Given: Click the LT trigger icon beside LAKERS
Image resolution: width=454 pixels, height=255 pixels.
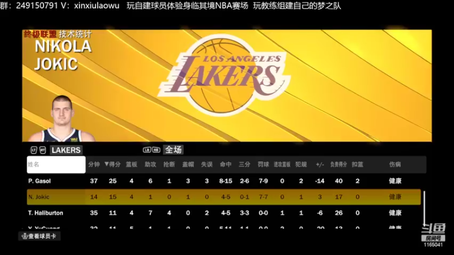Looking at the screenshot, I should coord(34,150).
